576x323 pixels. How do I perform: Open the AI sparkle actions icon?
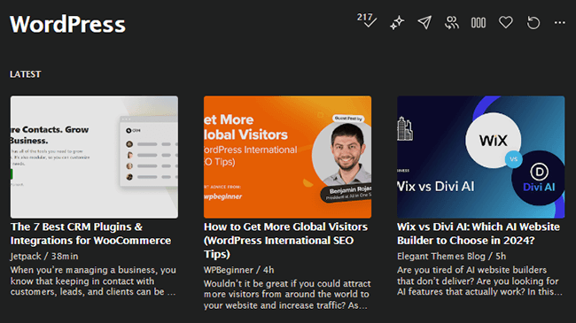397,23
